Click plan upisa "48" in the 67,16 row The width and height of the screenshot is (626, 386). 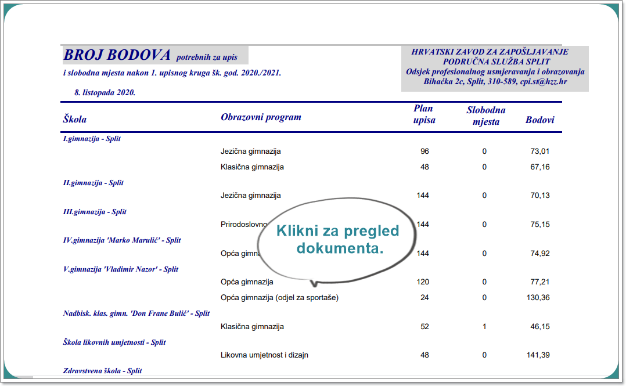click(424, 167)
